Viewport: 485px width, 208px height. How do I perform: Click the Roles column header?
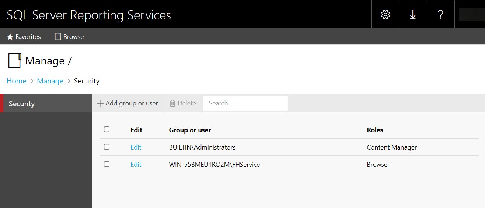click(375, 130)
